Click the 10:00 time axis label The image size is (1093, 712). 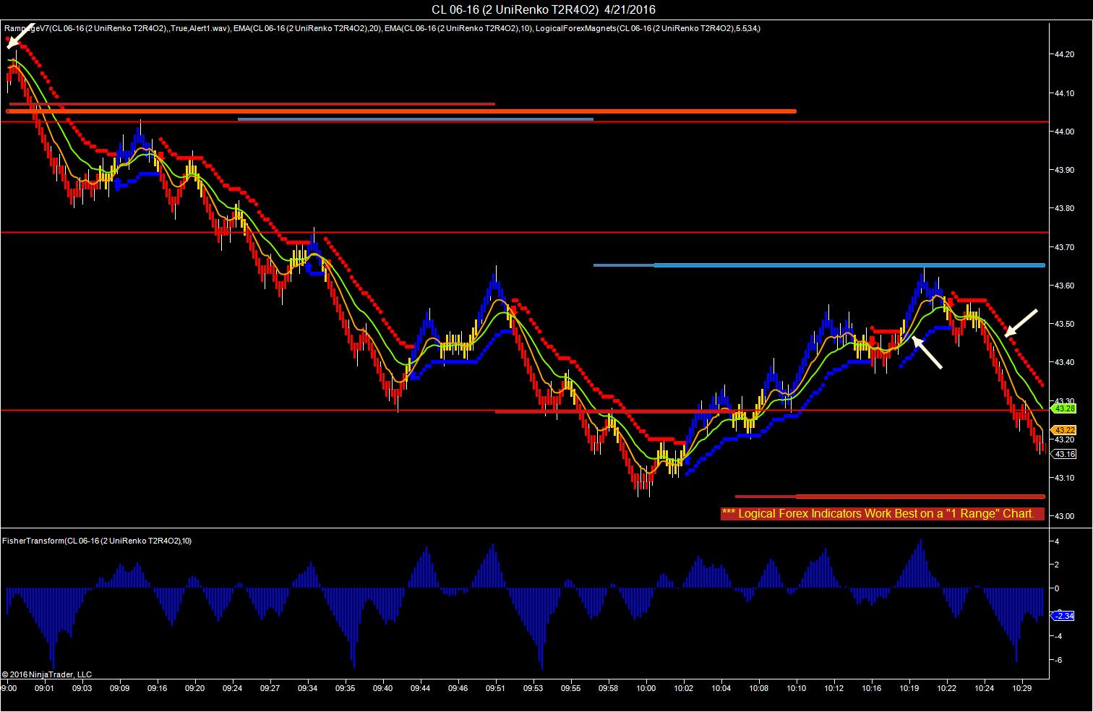(646, 689)
